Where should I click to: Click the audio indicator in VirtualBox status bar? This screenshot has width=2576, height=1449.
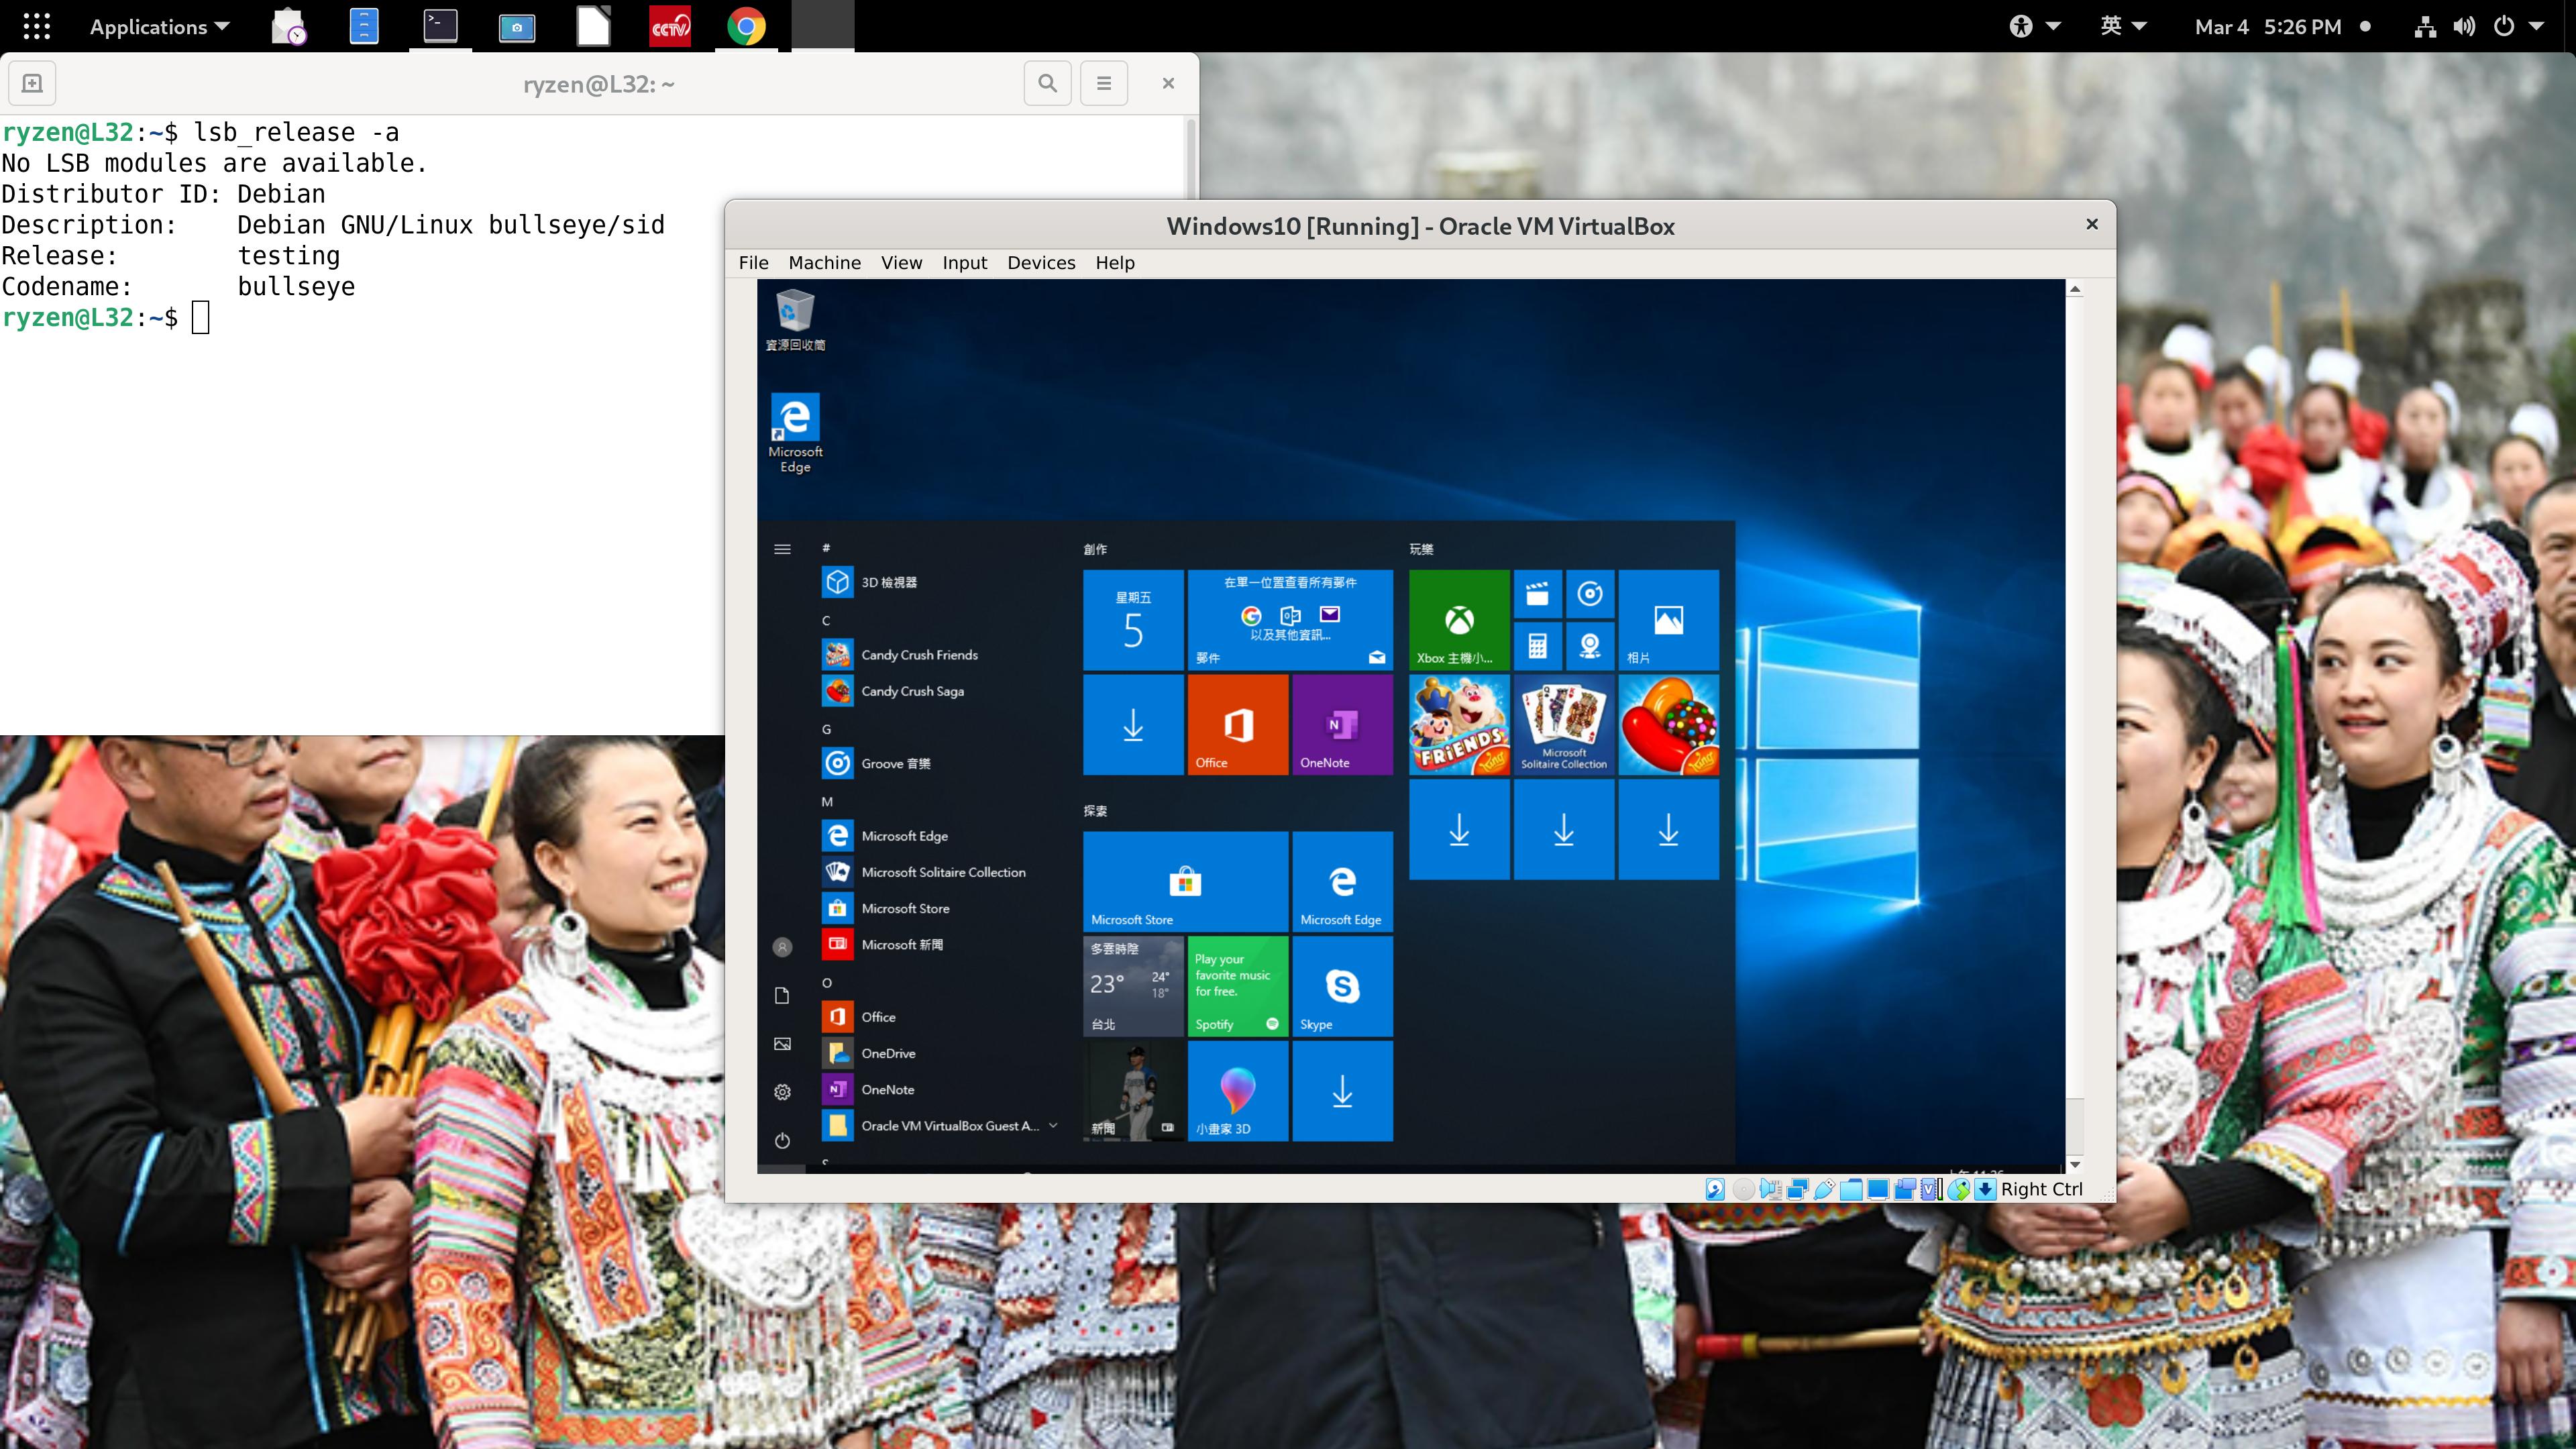point(1771,1189)
